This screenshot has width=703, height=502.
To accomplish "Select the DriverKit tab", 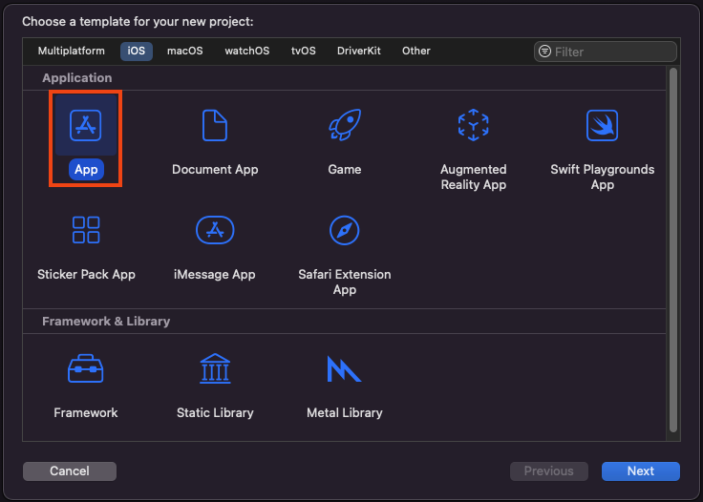I will click(x=359, y=51).
